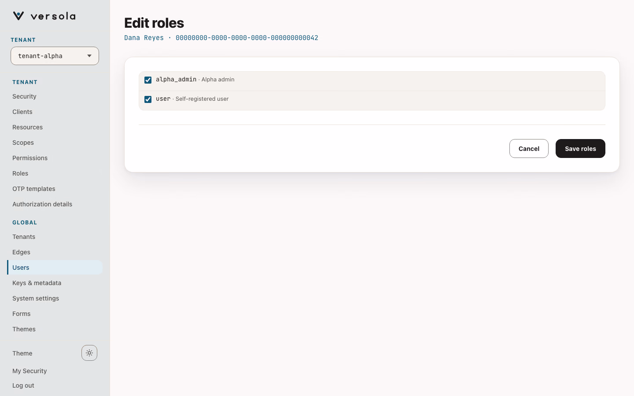The height and width of the screenshot is (396, 634).
Task: Cancel editing roles
Action: click(529, 149)
